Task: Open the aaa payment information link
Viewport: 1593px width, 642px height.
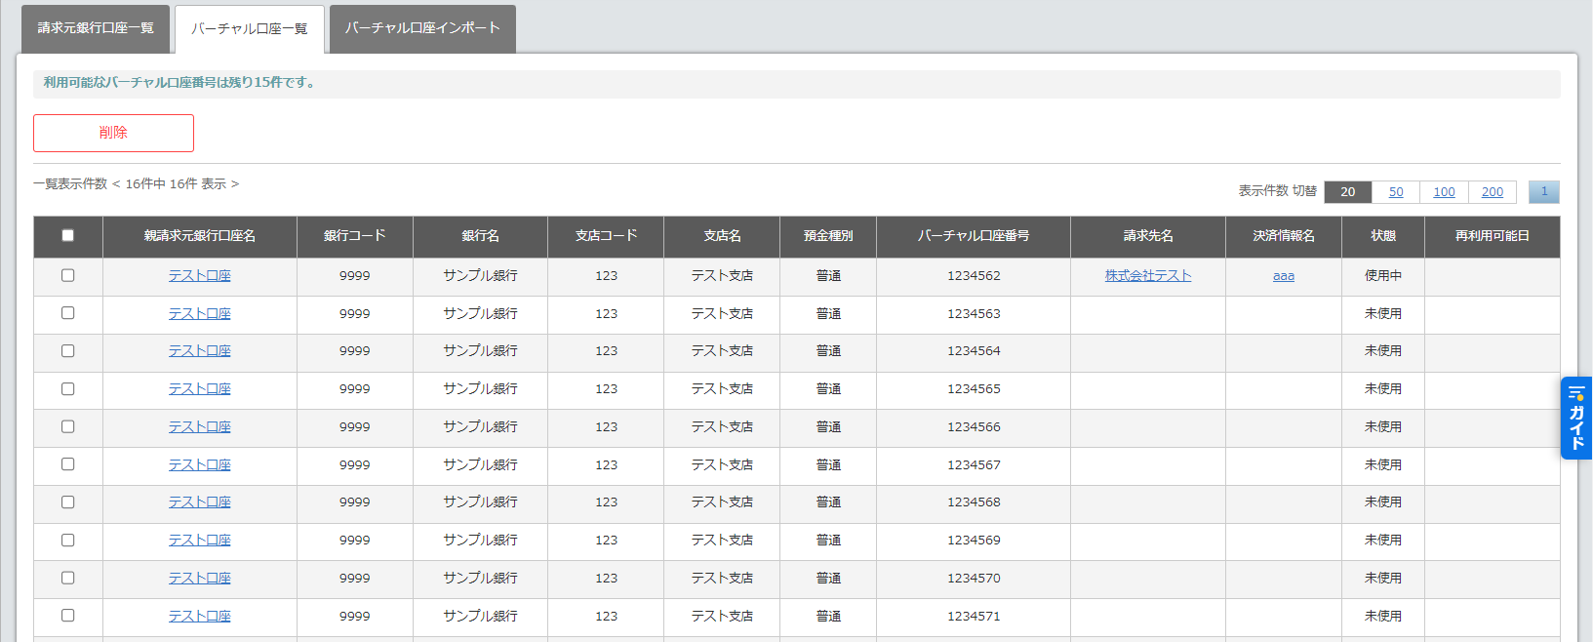Action: [1284, 276]
